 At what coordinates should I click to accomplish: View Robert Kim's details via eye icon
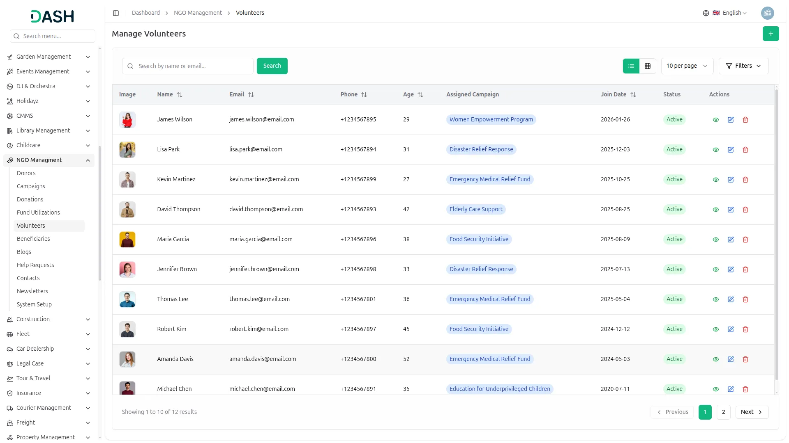click(715, 329)
